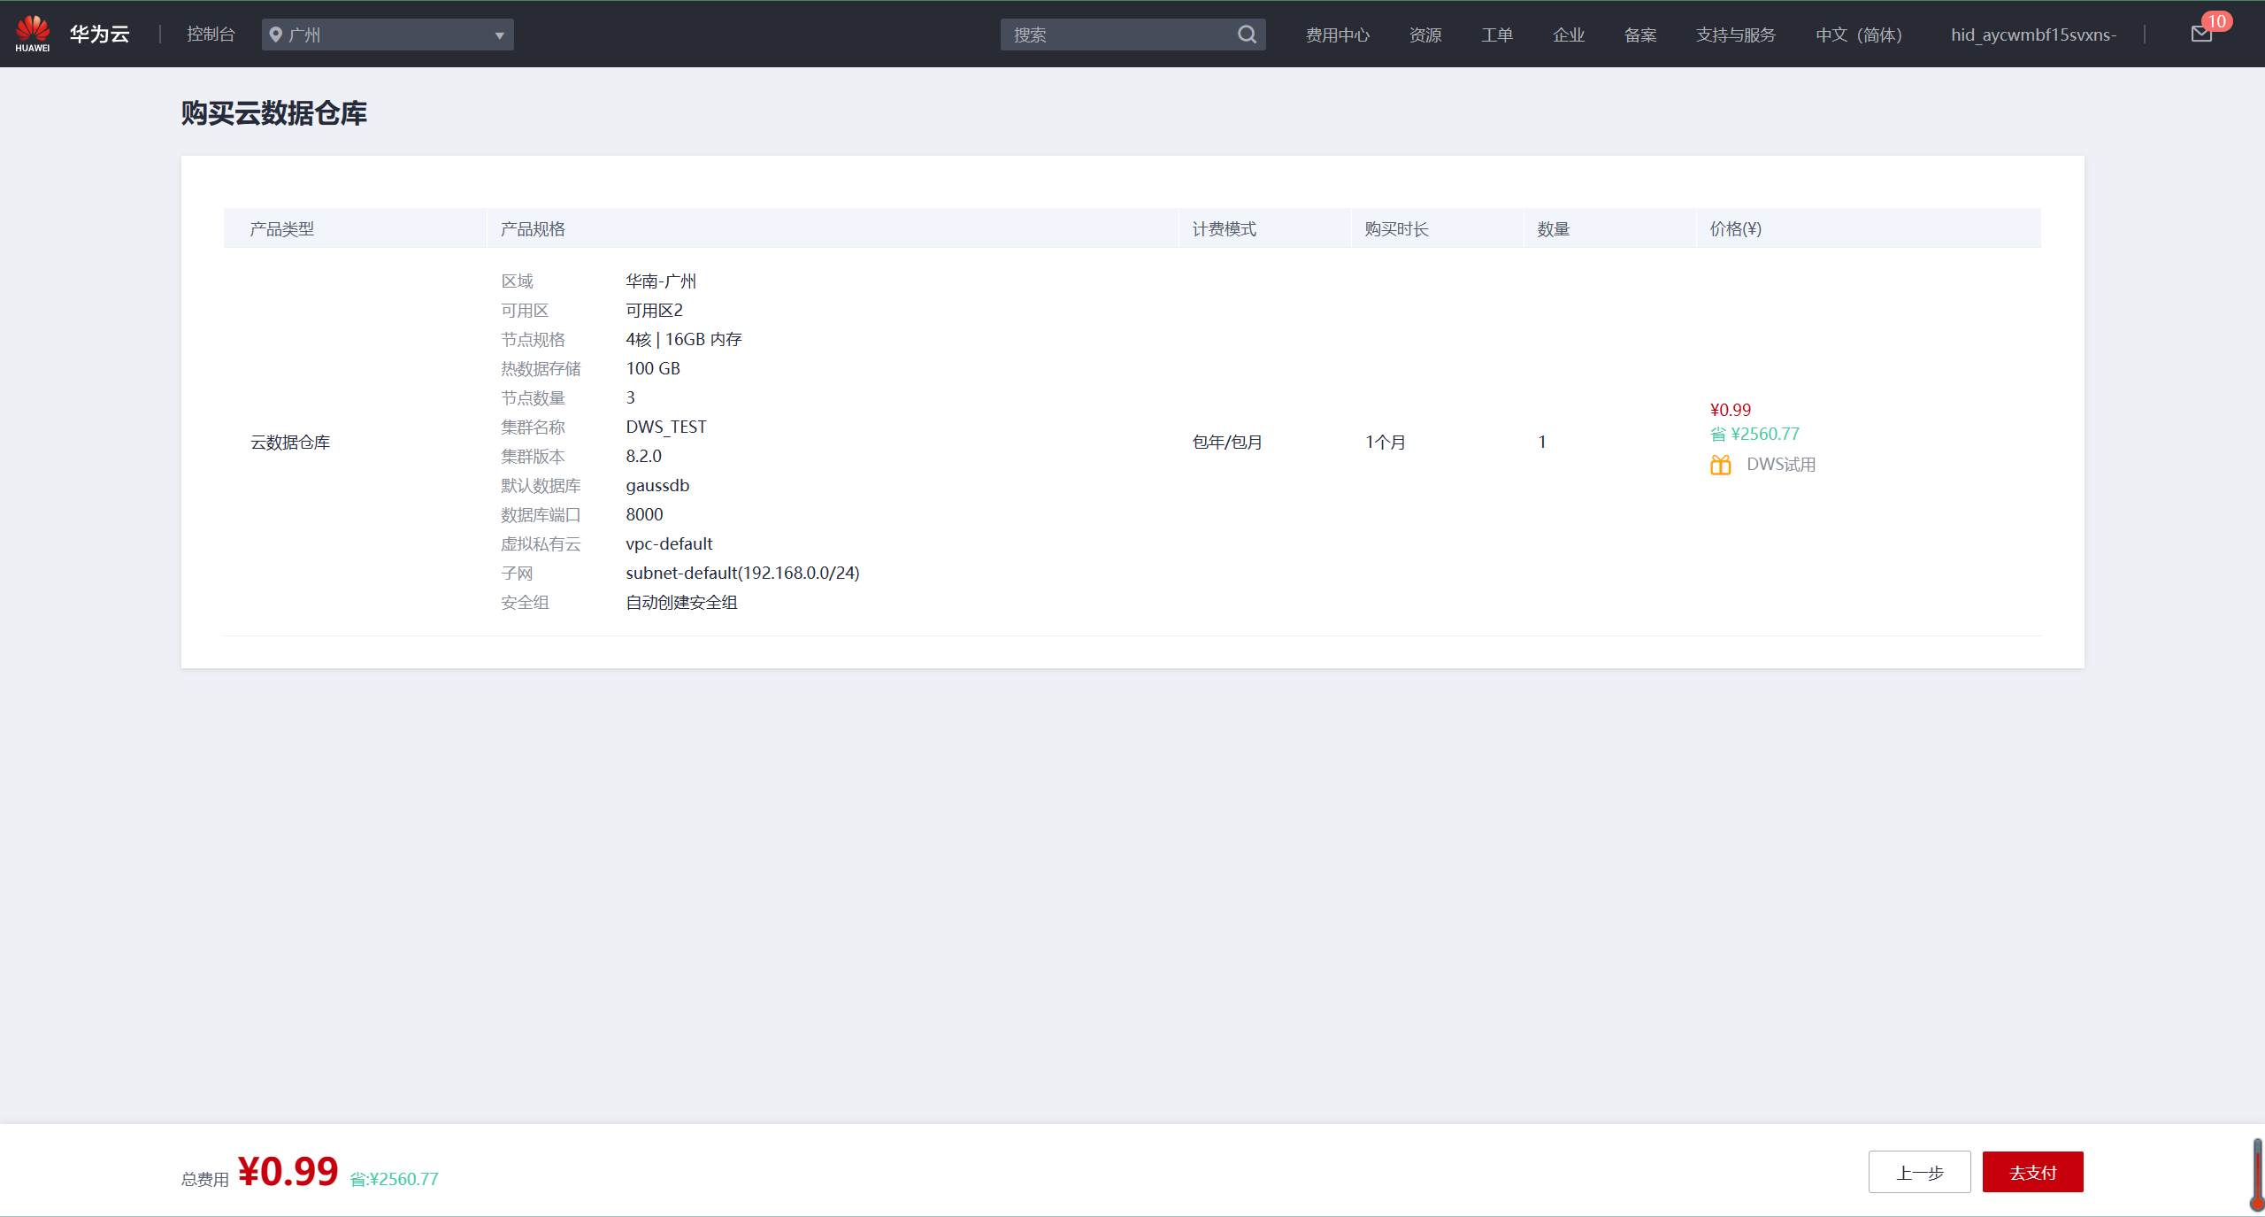The image size is (2265, 1217).
Task: Click the 包年/包月 billing mode cell
Action: (1228, 442)
